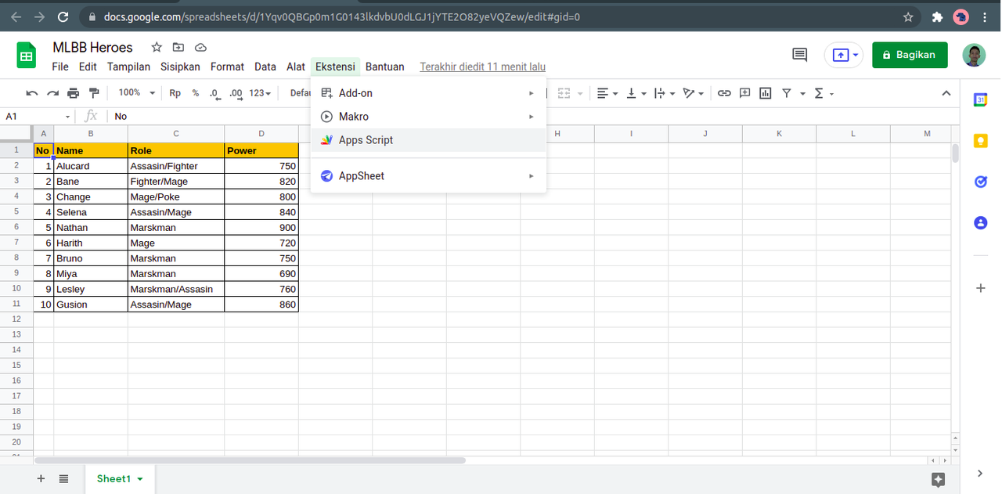The width and height of the screenshot is (1002, 494).
Task: Expand the Add-on submenu
Action: (x=428, y=93)
